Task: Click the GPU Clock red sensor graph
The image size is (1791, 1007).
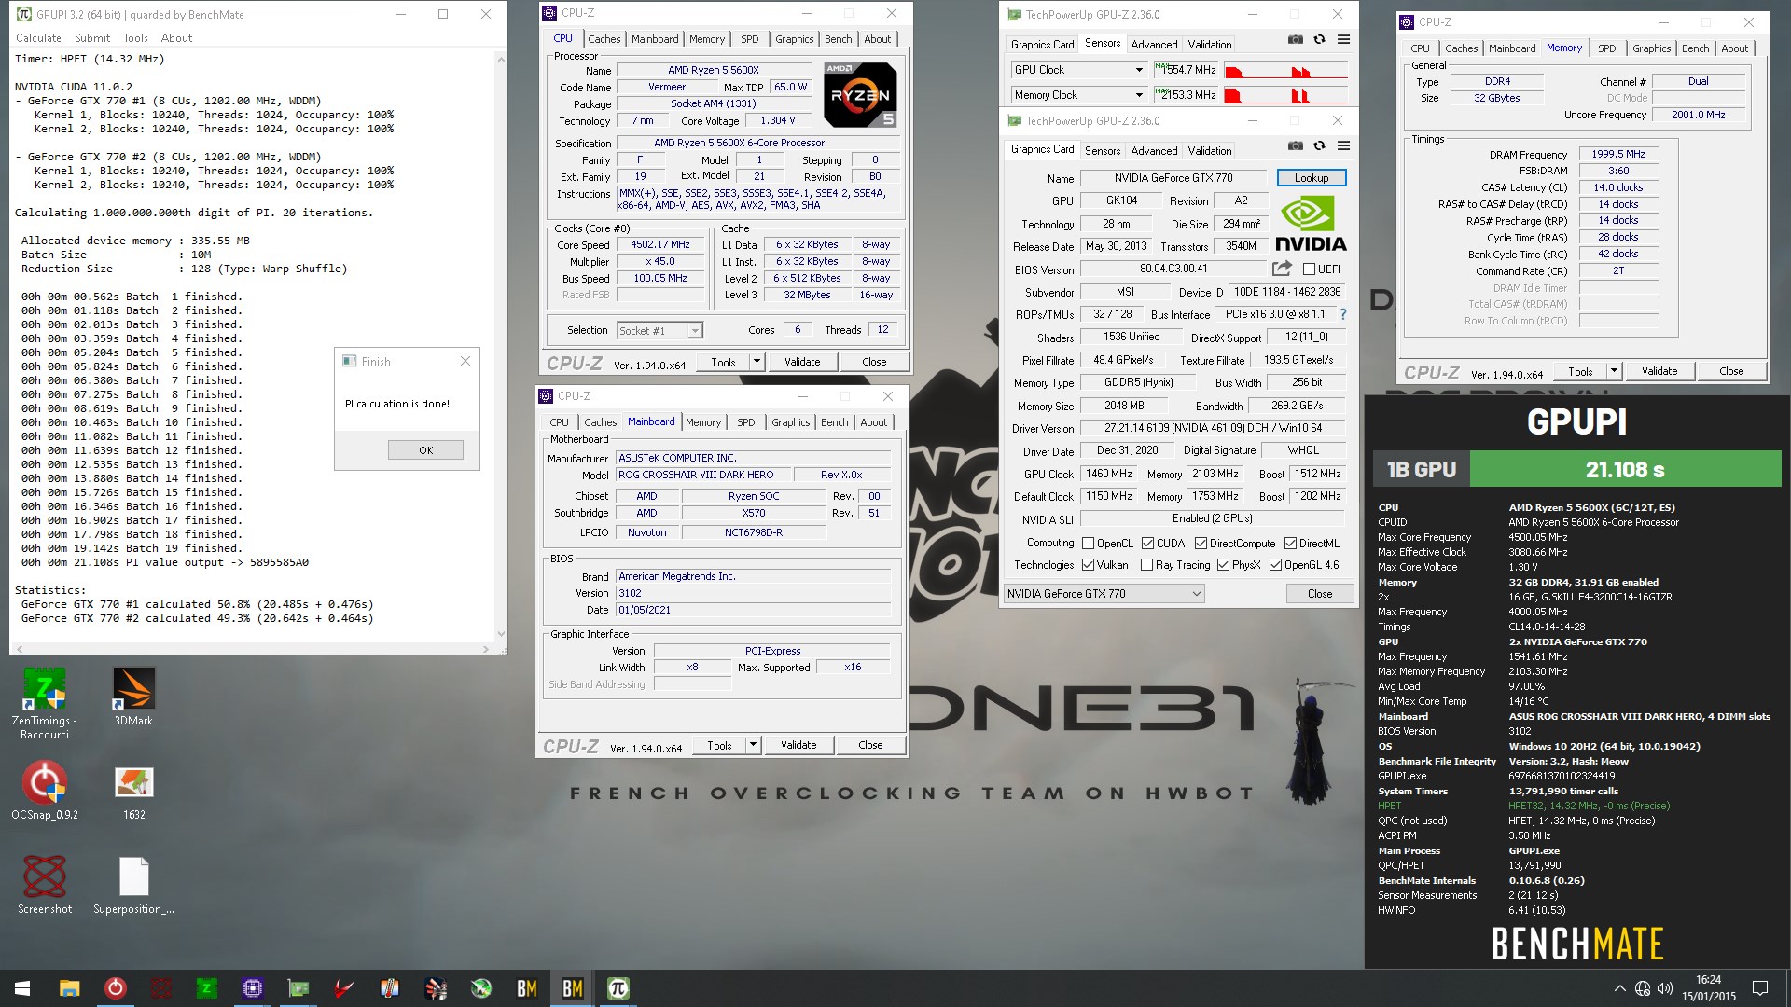Action: [x=1285, y=70]
